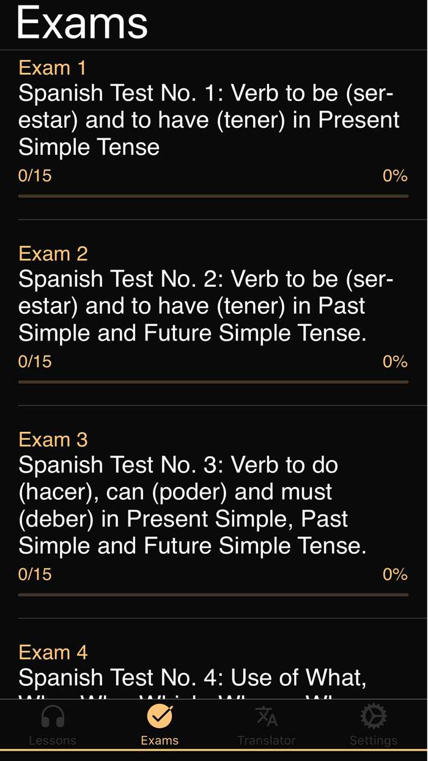
Task: Tap the Exam 3 heading label
Action: click(53, 439)
